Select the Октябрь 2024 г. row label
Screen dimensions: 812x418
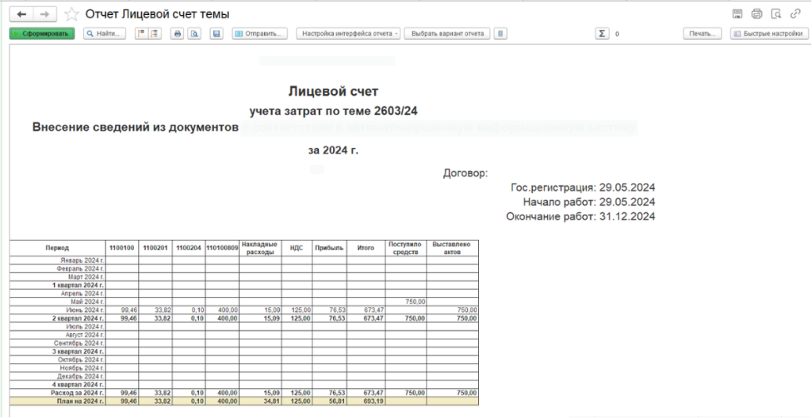[x=57, y=359]
